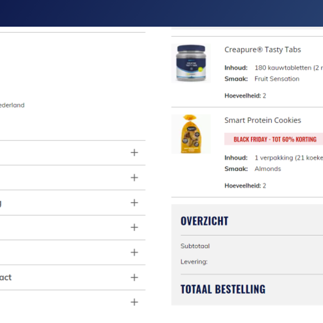Open the Creapure Tasty Tabs product image
The height and width of the screenshot is (323, 323).
(191, 63)
